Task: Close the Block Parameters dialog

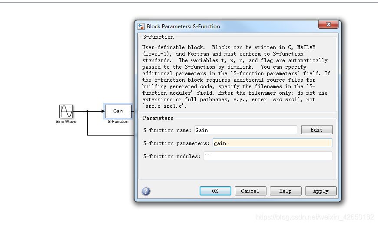Action: click(x=328, y=25)
